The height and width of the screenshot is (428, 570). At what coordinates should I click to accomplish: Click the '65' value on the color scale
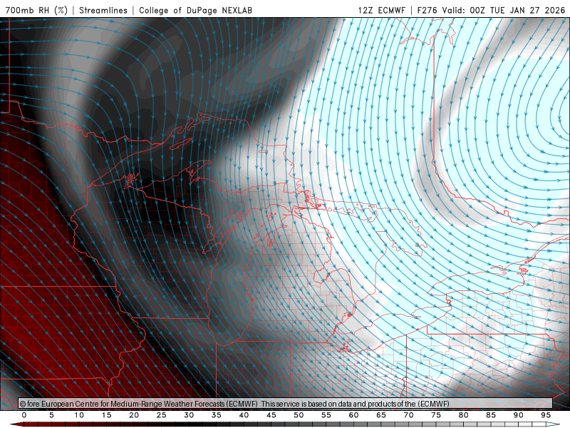[x=381, y=415]
